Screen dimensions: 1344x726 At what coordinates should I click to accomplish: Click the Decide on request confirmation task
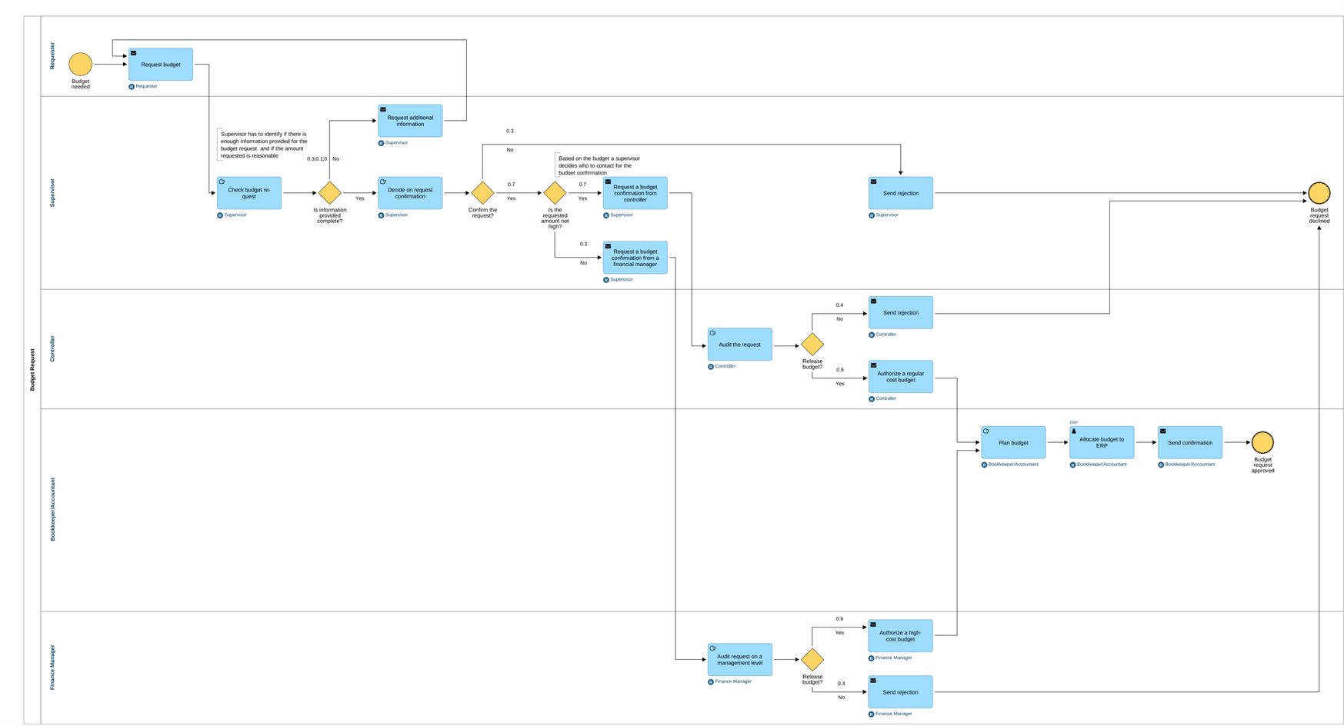(x=410, y=193)
